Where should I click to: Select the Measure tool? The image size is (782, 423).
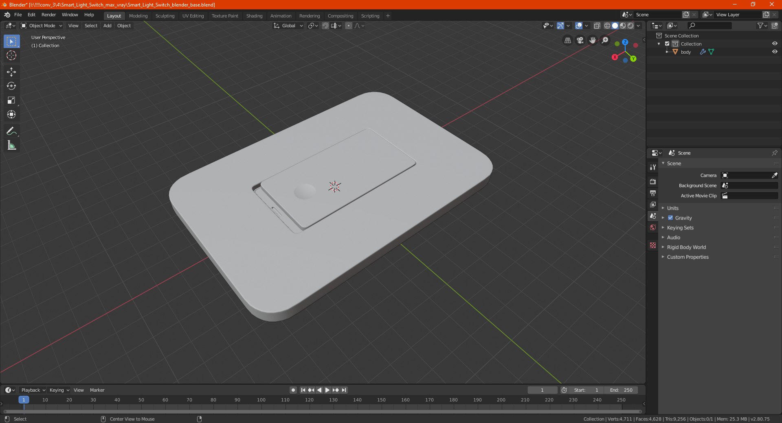[x=11, y=145]
